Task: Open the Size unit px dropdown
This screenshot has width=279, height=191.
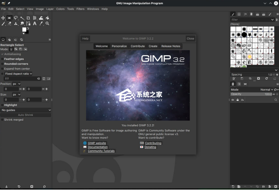Action: coord(16,95)
